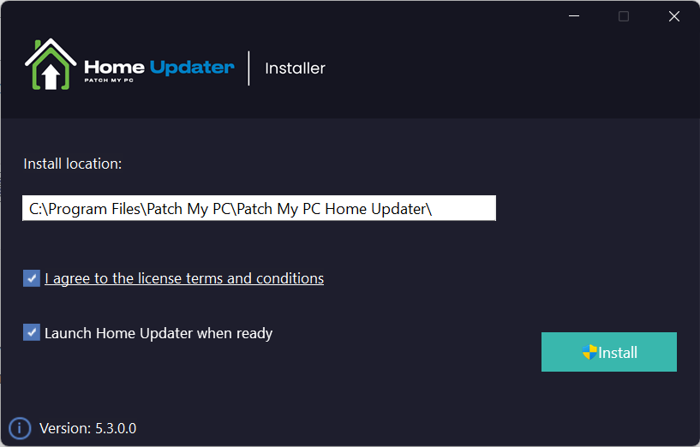Uncheck Launch Home Updater when ready checkbox
This screenshot has width=700, height=447.
coord(32,332)
